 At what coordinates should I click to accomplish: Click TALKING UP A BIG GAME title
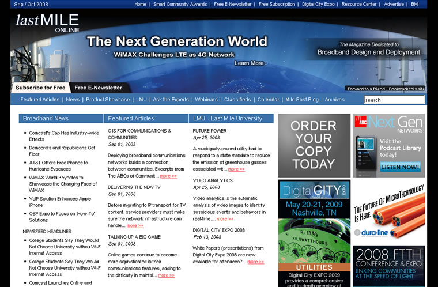pyautogui.click(x=134, y=237)
